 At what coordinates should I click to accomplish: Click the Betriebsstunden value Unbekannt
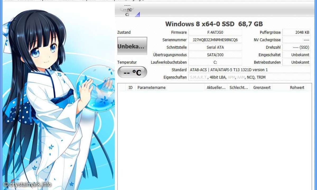297,62
